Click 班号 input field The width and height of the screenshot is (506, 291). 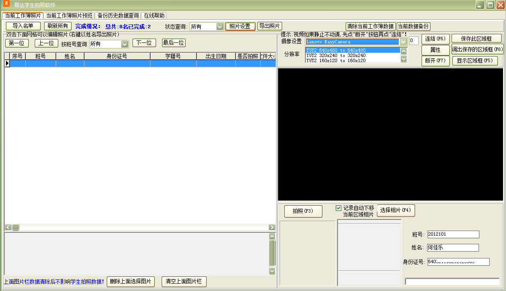(453, 234)
